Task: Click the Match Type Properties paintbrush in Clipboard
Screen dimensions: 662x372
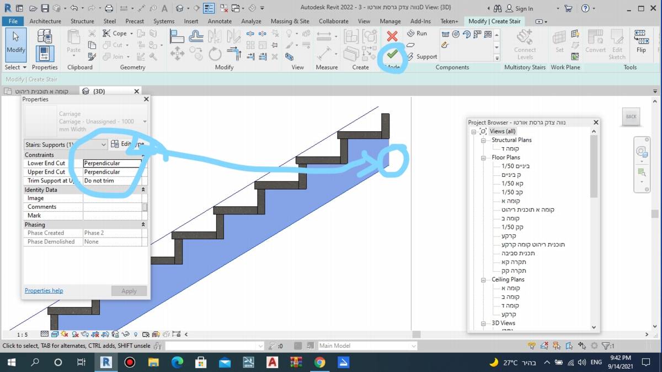Action: point(92,56)
